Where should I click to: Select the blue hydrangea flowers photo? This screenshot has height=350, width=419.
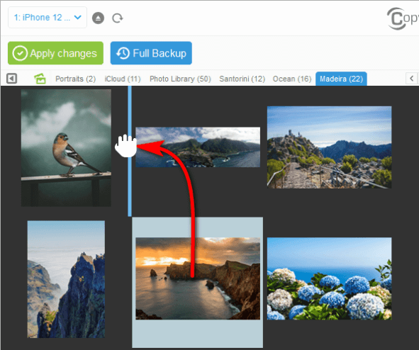pos(329,278)
